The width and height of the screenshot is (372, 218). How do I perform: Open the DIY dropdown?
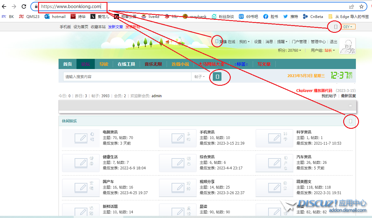click(349, 27)
